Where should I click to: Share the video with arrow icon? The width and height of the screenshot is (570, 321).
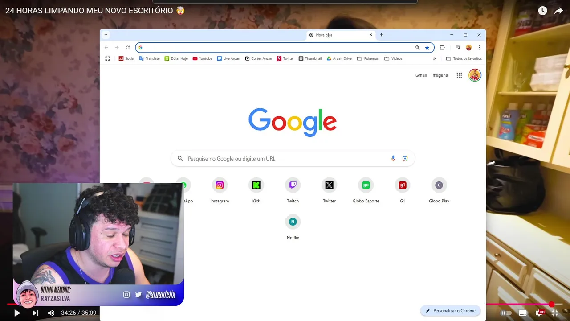(558, 11)
